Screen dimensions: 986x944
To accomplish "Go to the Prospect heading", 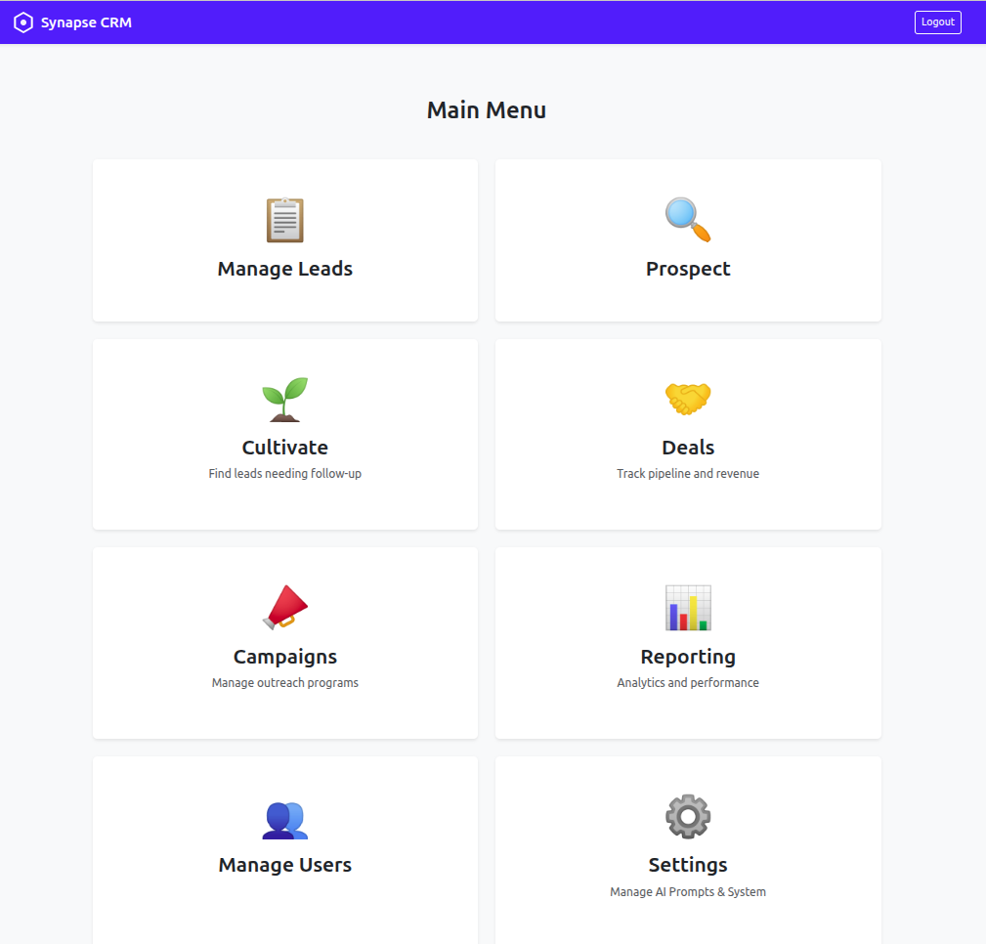I will pyautogui.click(x=688, y=269).
